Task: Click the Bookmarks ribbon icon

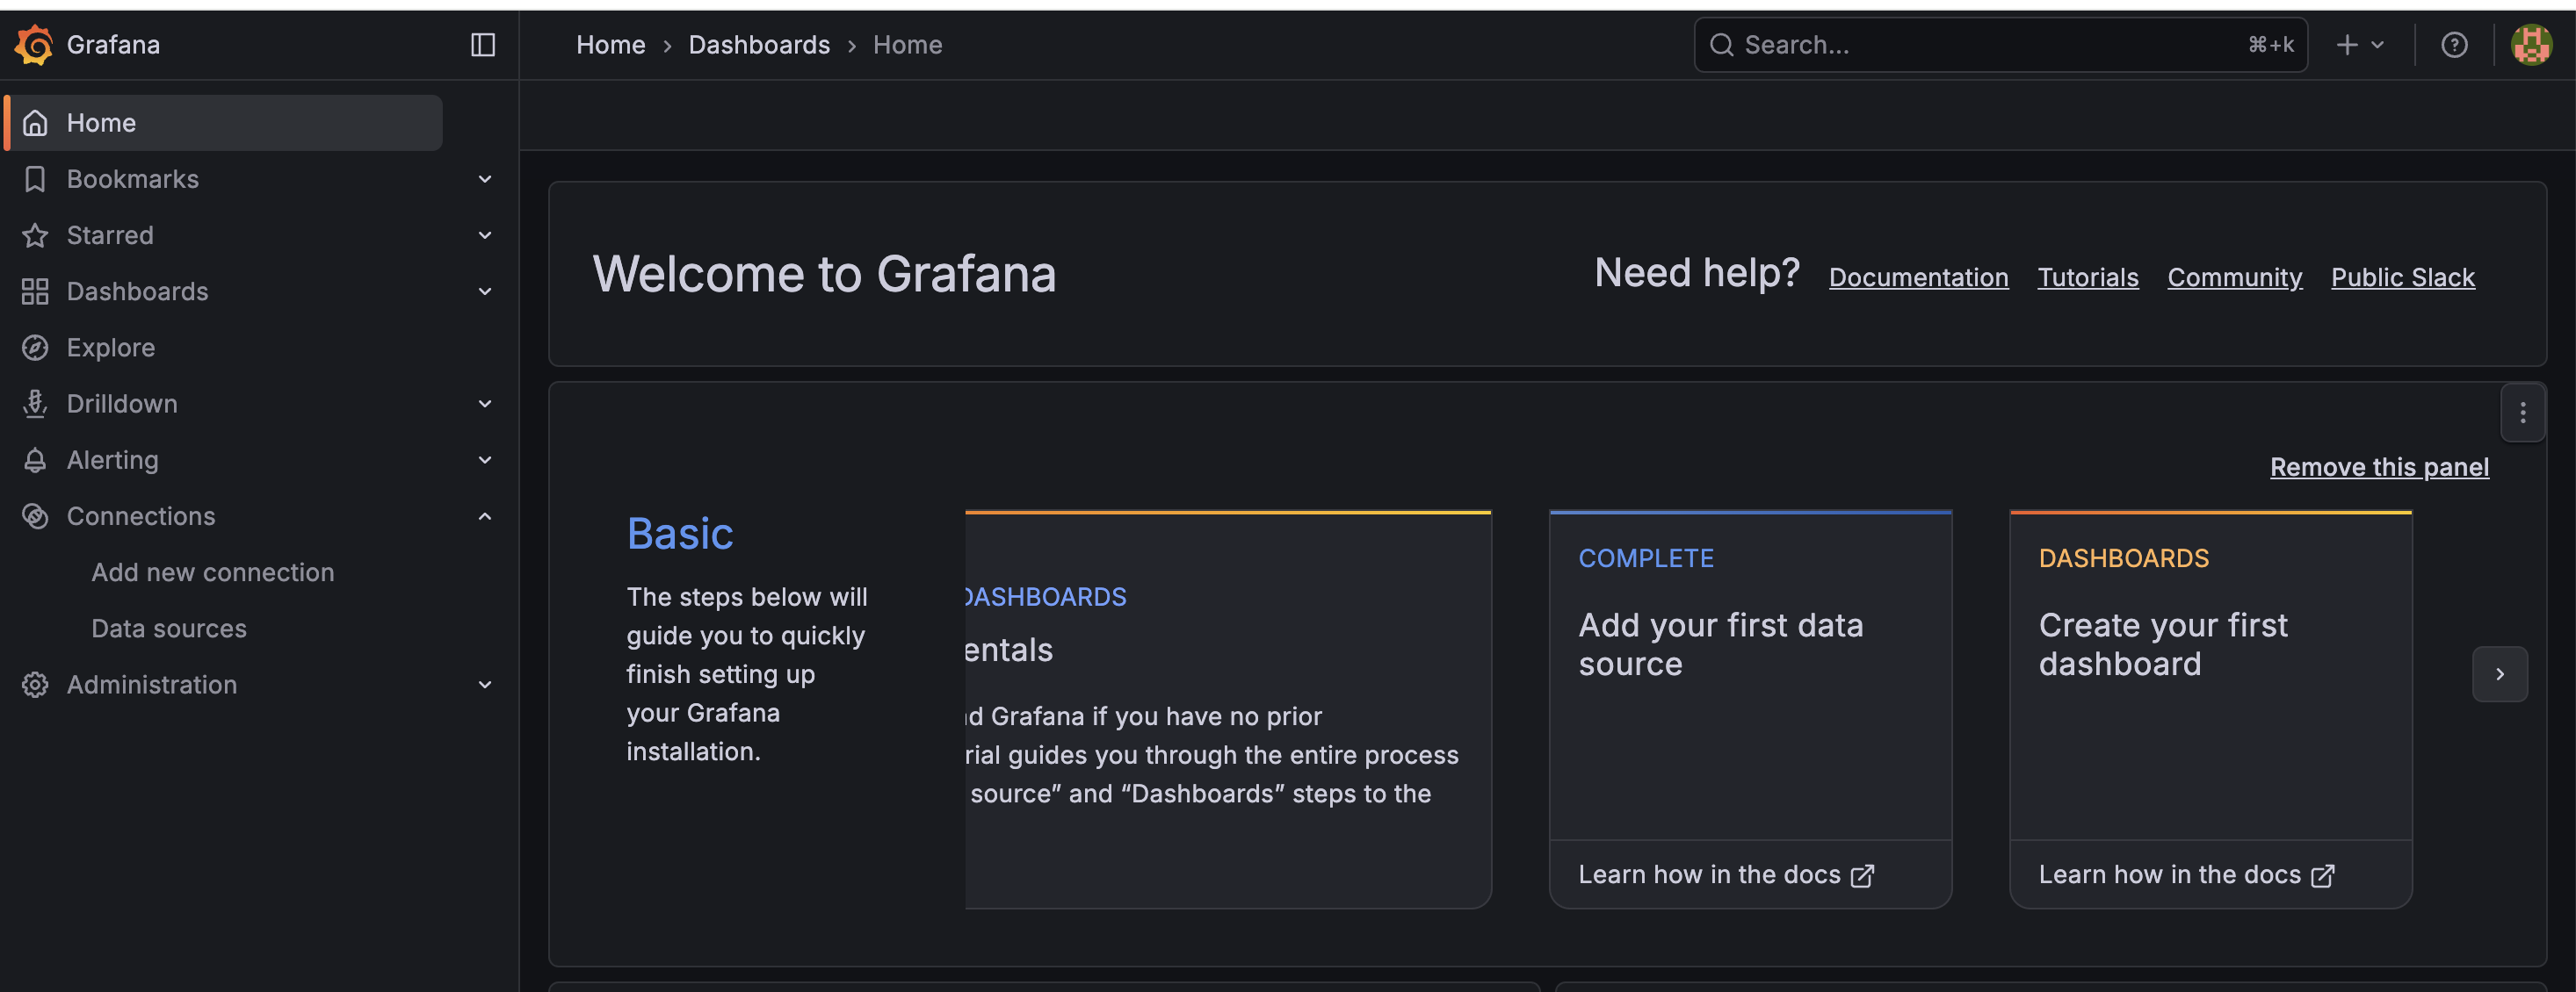Action: 36,179
